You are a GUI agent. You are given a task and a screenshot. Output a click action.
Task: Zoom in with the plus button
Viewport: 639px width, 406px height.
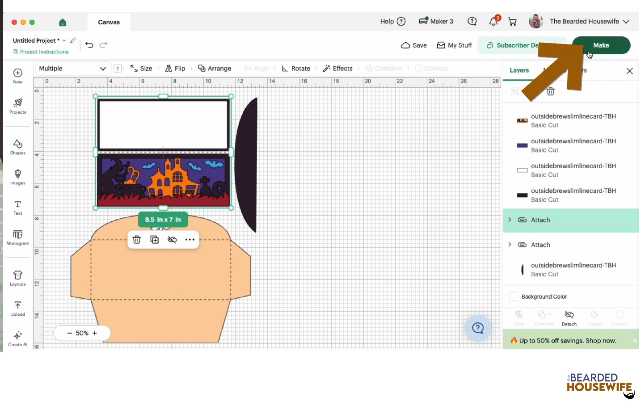coord(95,333)
